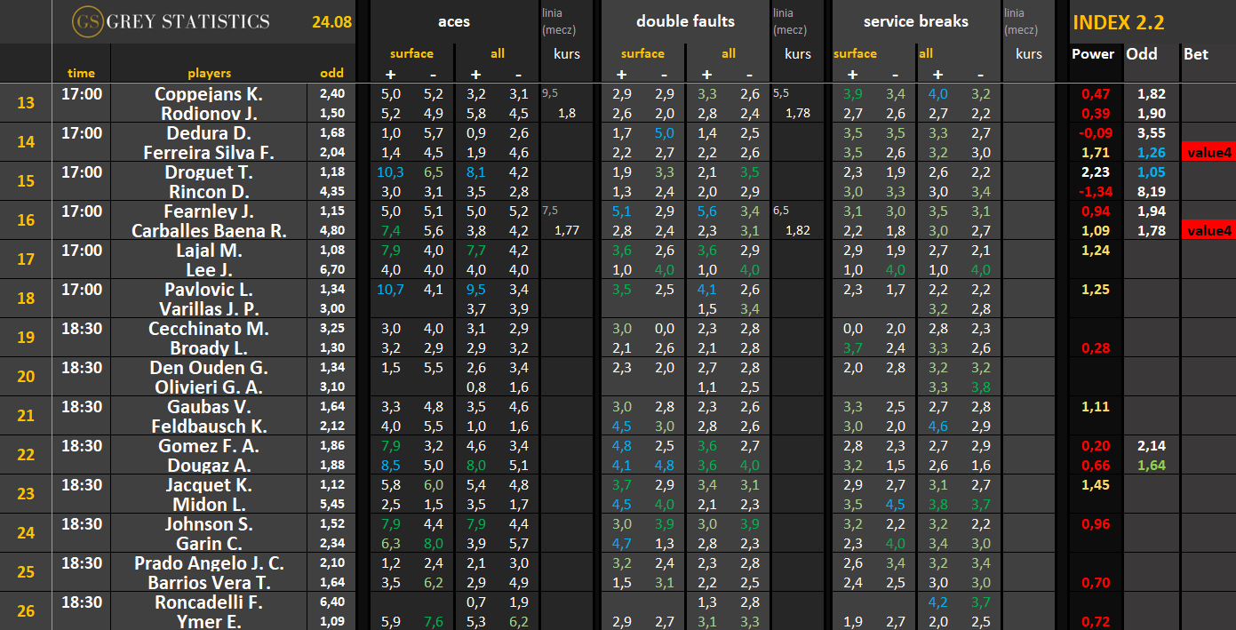1236x630 pixels.
Task: Click player Dedura D.
Action: 209,133
